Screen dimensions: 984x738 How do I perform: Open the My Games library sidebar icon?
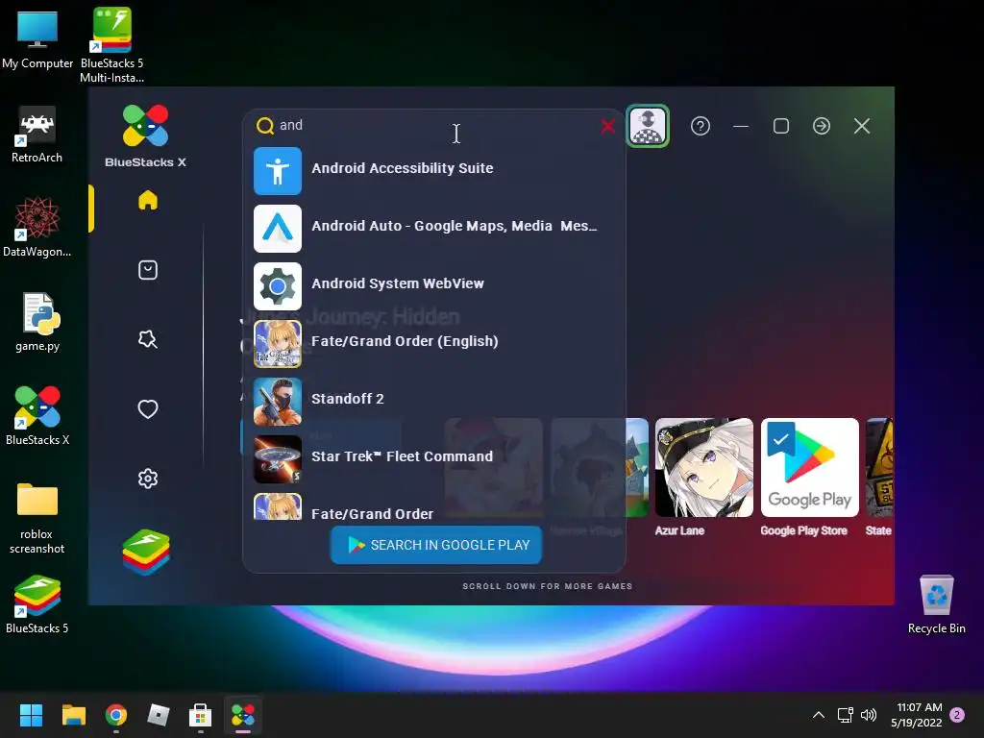click(147, 270)
